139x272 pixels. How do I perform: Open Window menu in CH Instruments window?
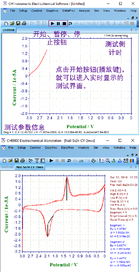tap(120, 10)
